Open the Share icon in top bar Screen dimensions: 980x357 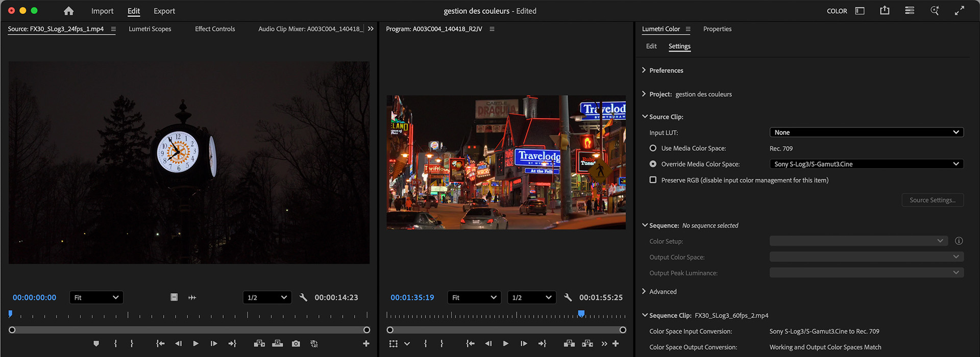pyautogui.click(x=885, y=11)
